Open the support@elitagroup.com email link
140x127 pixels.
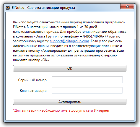coord(69,41)
